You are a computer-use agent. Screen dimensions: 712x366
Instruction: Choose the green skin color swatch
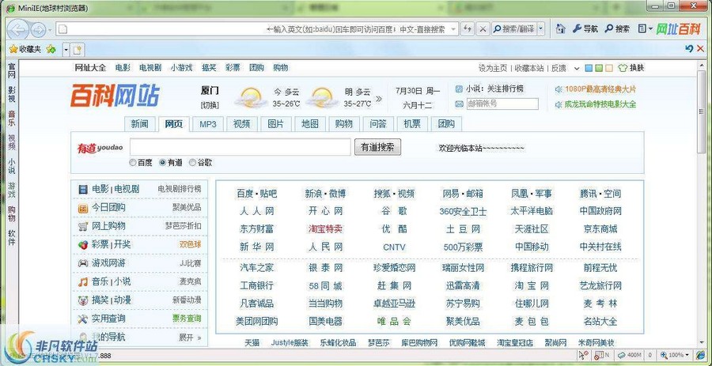tap(599, 68)
